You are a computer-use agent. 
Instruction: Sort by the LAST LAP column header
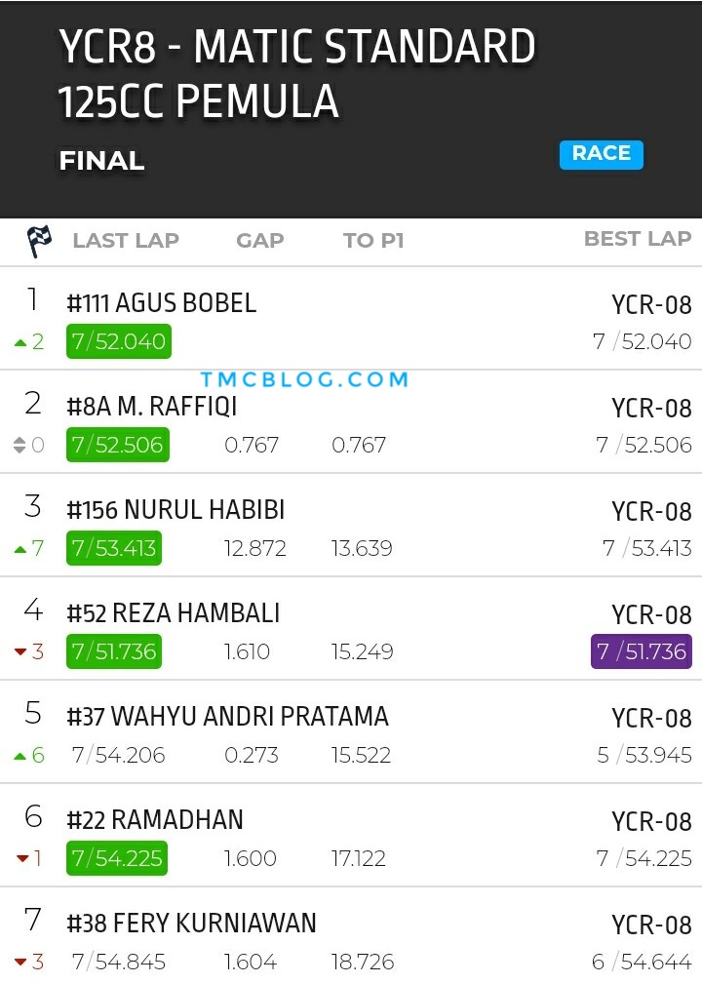pos(126,240)
